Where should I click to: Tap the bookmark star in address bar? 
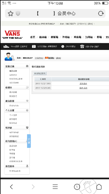click(x=11, y=13)
